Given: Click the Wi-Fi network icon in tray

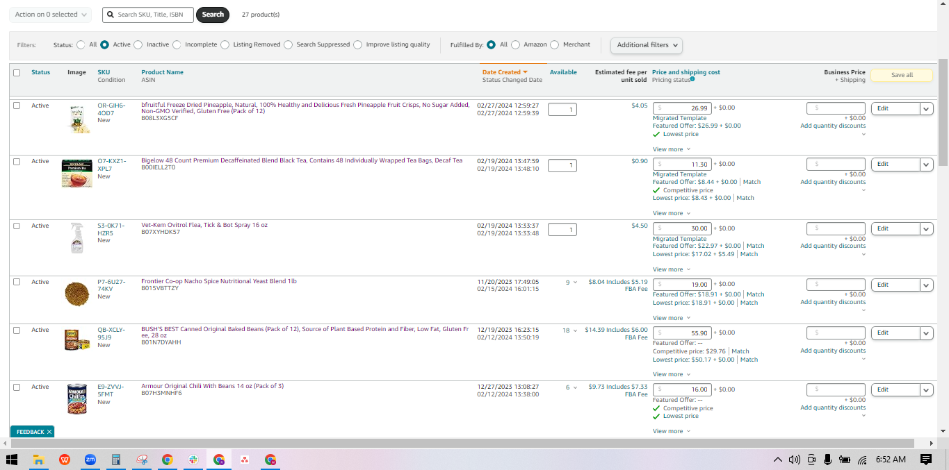Looking at the screenshot, I should coord(862,460).
